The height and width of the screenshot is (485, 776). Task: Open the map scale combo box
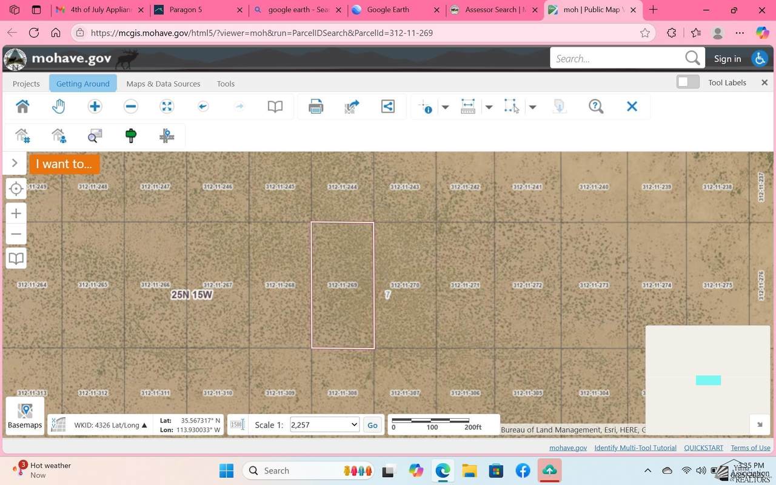pos(324,425)
